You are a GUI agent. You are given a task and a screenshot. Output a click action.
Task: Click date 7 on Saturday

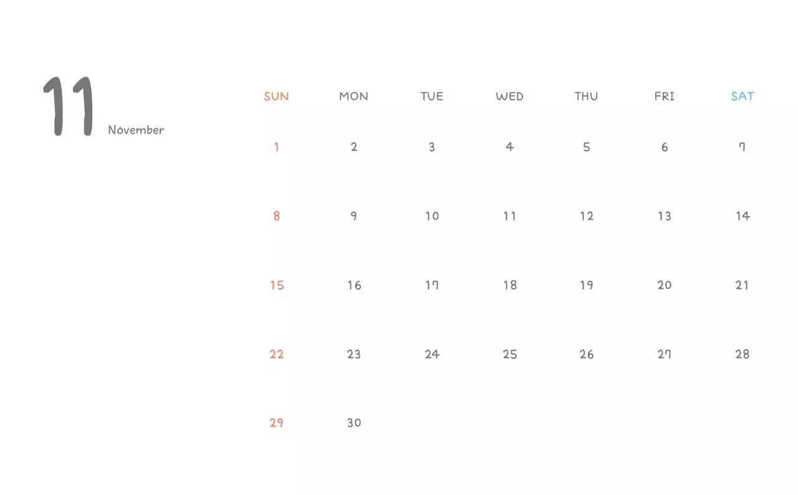pos(742,148)
